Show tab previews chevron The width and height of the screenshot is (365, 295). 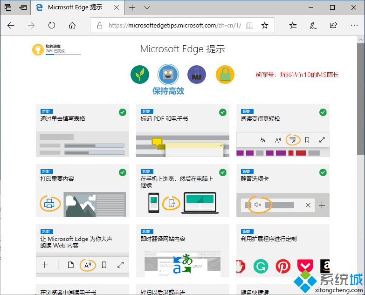click(x=147, y=7)
